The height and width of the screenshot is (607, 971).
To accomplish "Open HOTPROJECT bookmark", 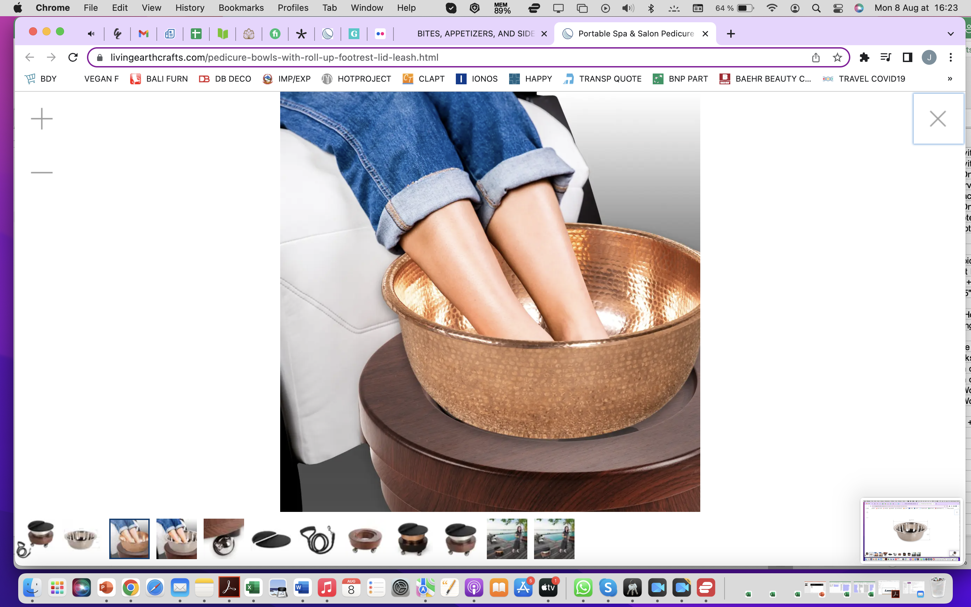I will (356, 79).
